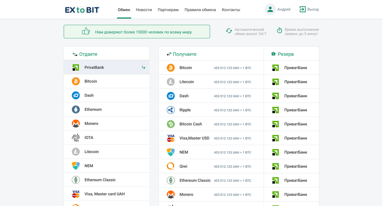Viewport: 383px width, 206px height.
Task: Click Ripple label in Получаете list
Action: point(185,110)
